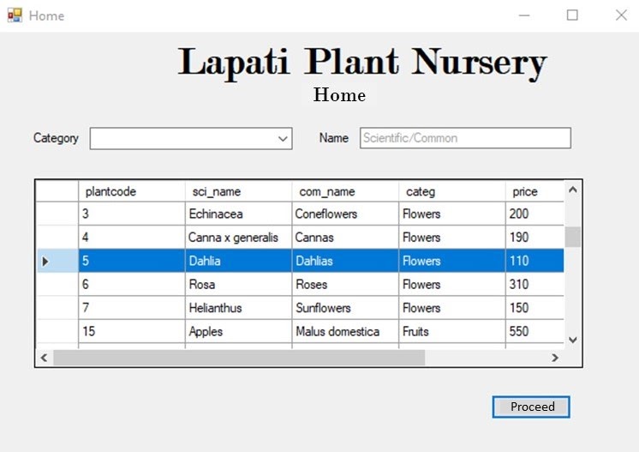Click the Name search field
Image resolution: width=639 pixels, height=452 pixels.
[x=464, y=138]
